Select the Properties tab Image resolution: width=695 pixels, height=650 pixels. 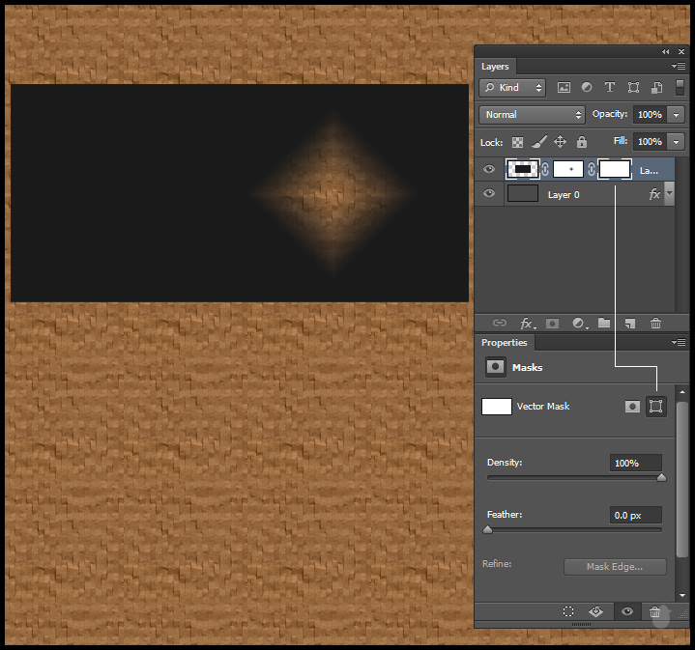505,343
